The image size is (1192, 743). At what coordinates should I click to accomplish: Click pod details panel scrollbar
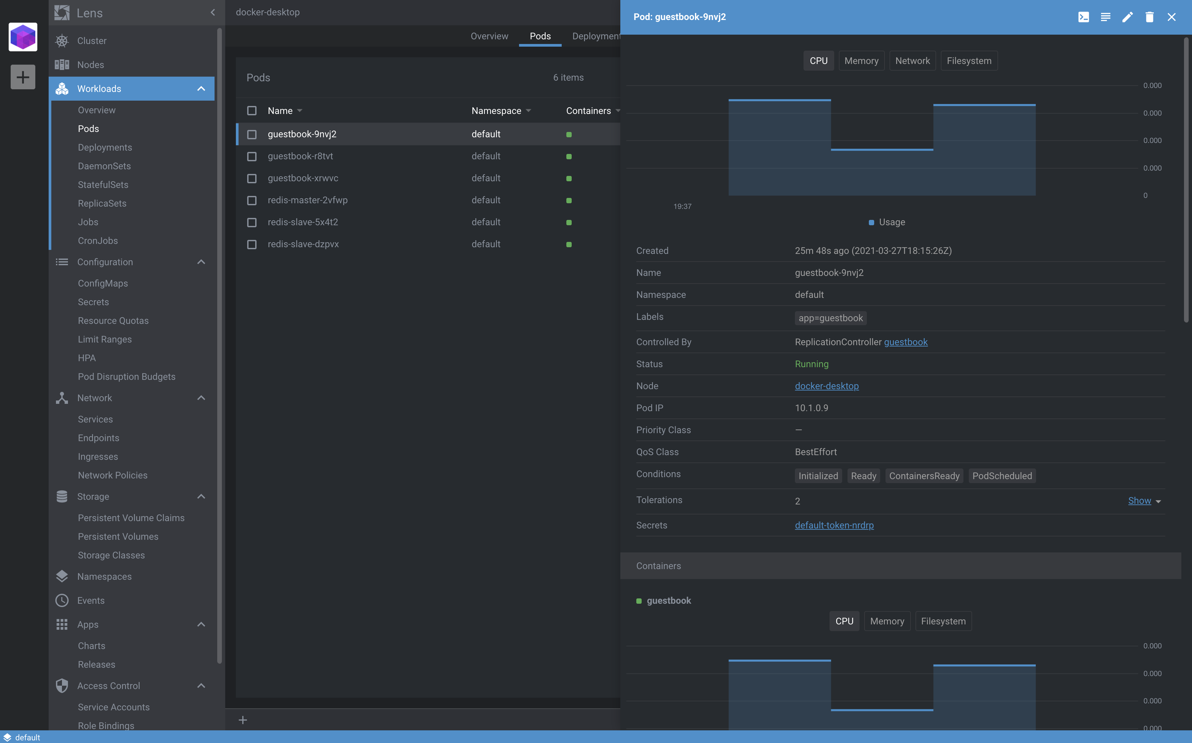point(1186,179)
